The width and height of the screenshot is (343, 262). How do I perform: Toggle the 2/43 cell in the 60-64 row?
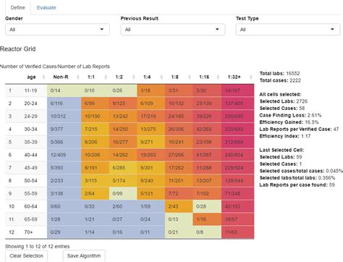click(x=179, y=206)
